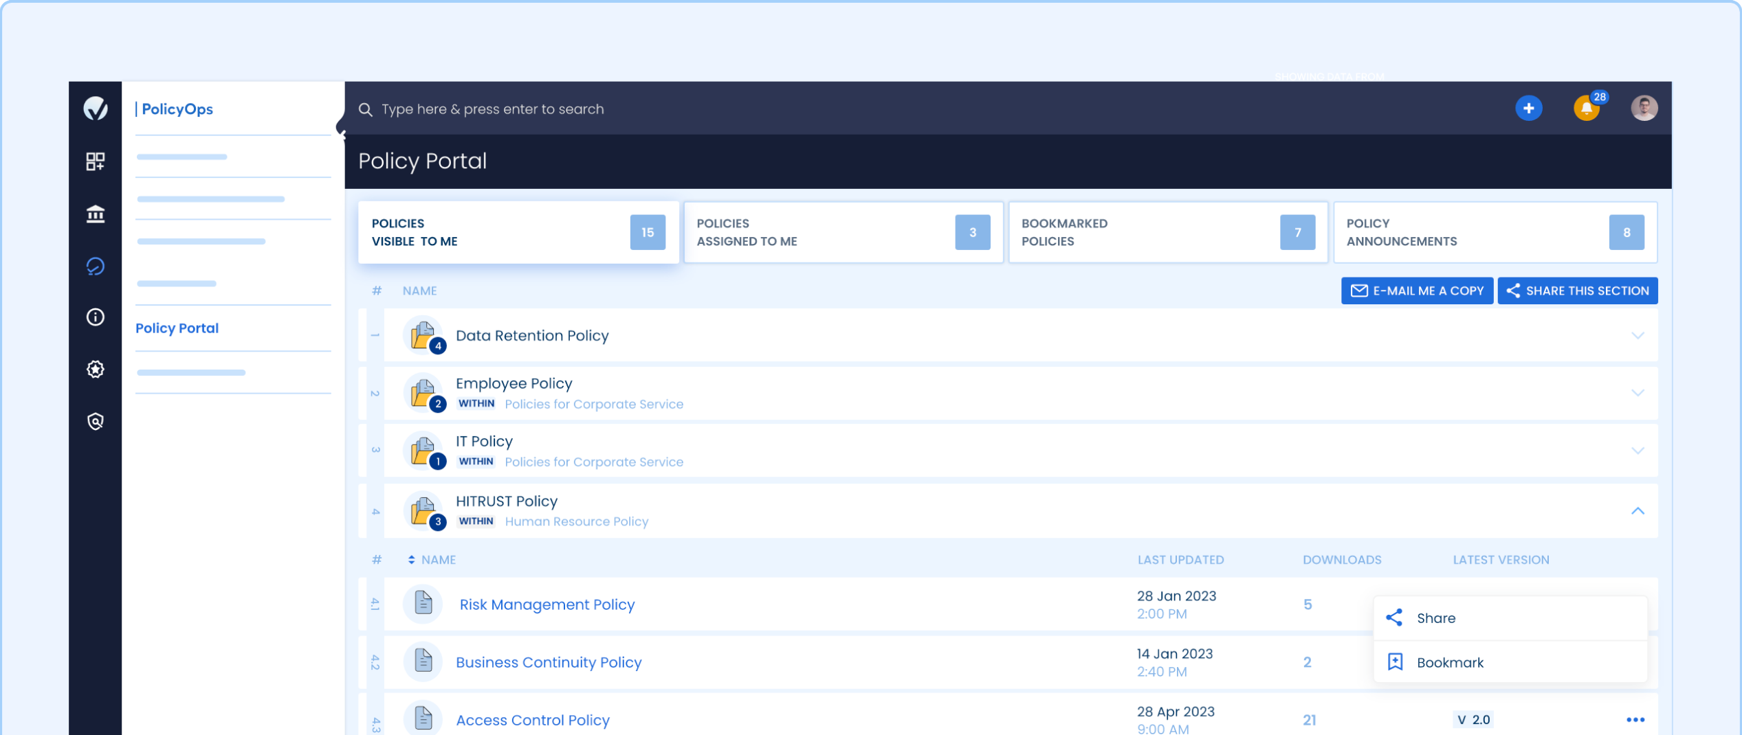Open notifications bell with 28 badge
Viewport: 1742px width, 735px height.
[1588, 107]
